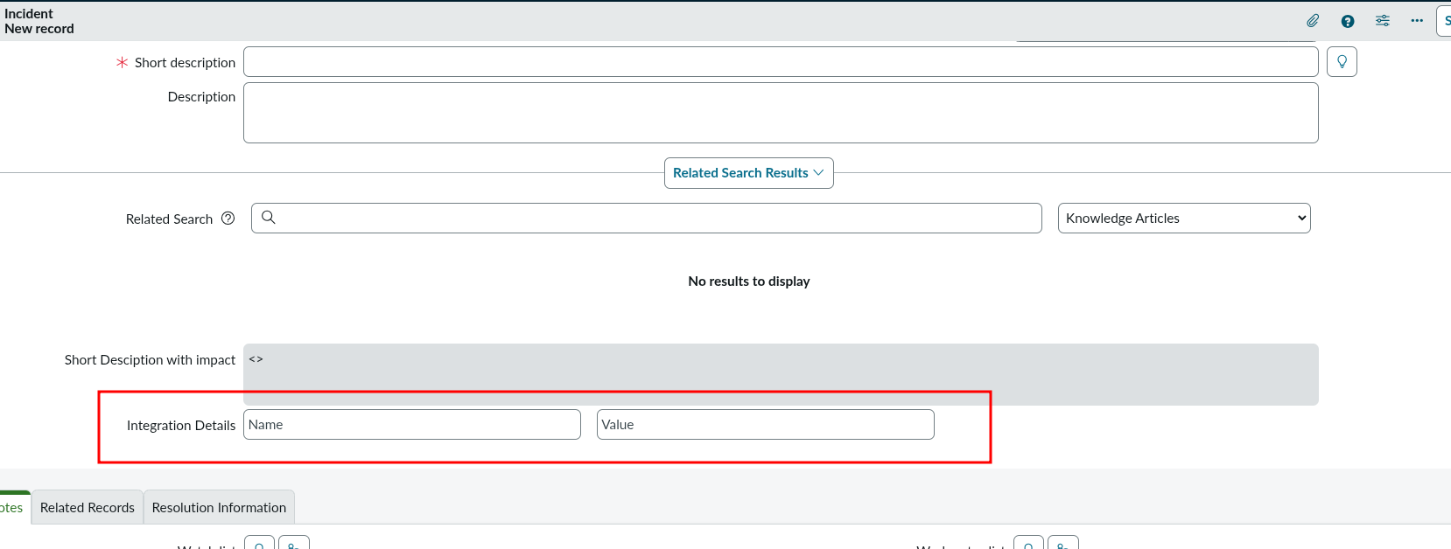Focus the Short description input field
This screenshot has height=549, width=1451.
(x=781, y=62)
